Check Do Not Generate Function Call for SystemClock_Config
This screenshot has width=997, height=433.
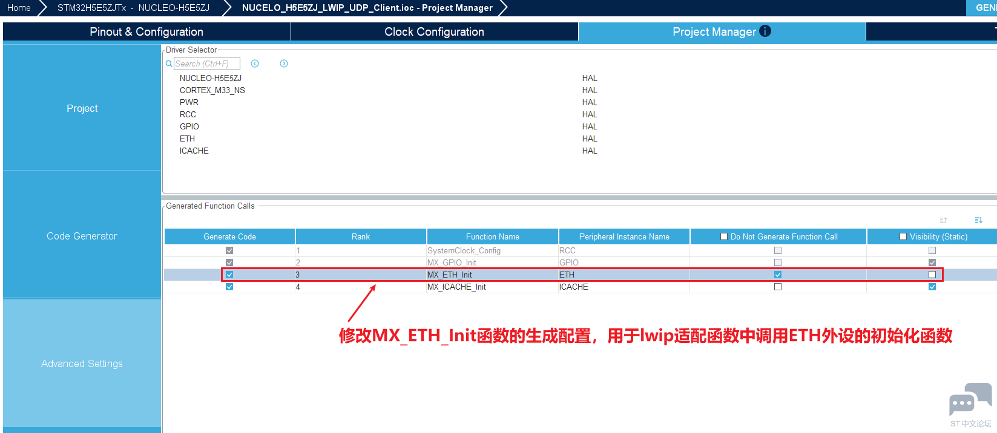pos(778,250)
